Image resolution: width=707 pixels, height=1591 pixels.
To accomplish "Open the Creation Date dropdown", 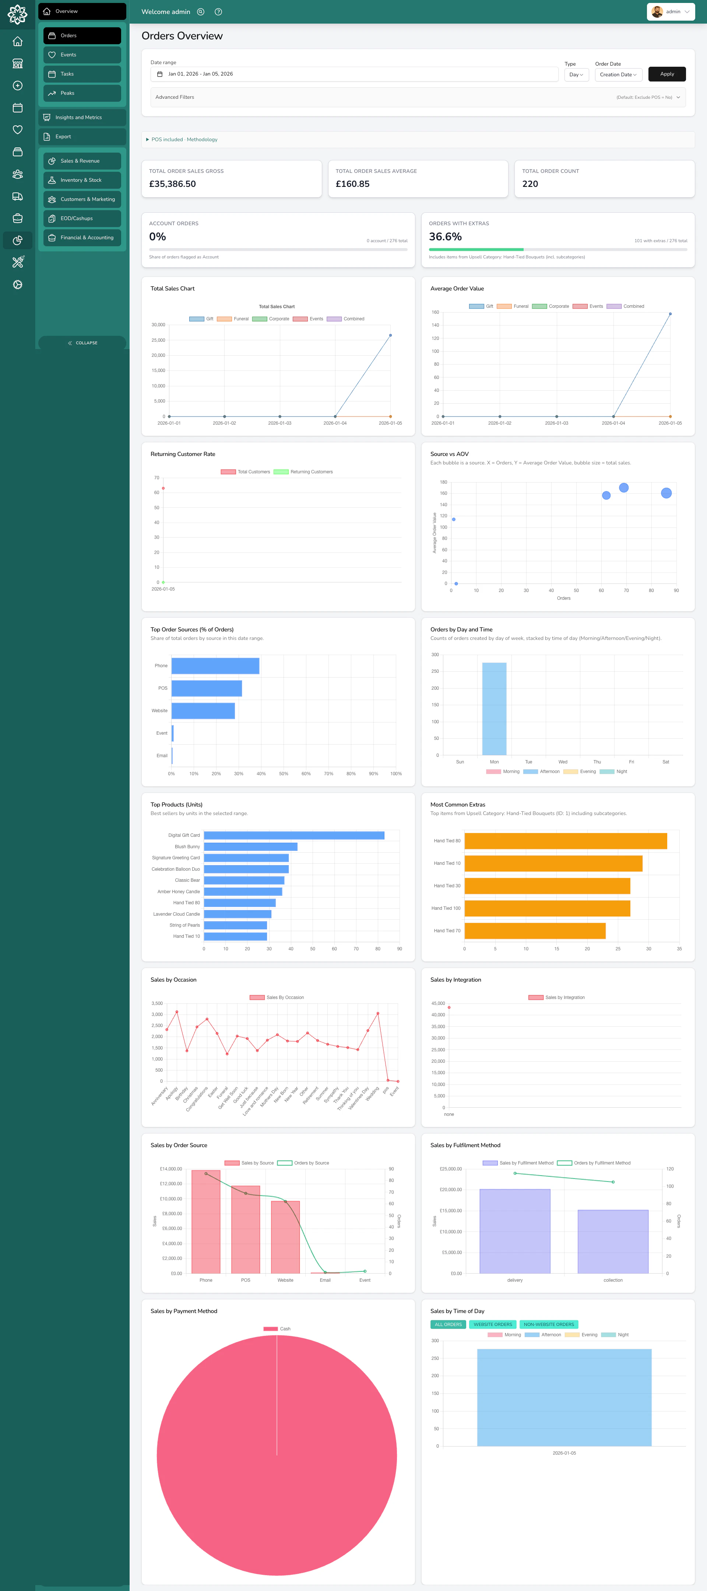I will 618,75.
